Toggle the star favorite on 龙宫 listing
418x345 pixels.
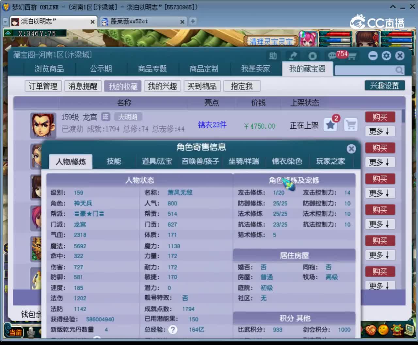[x=330, y=125]
